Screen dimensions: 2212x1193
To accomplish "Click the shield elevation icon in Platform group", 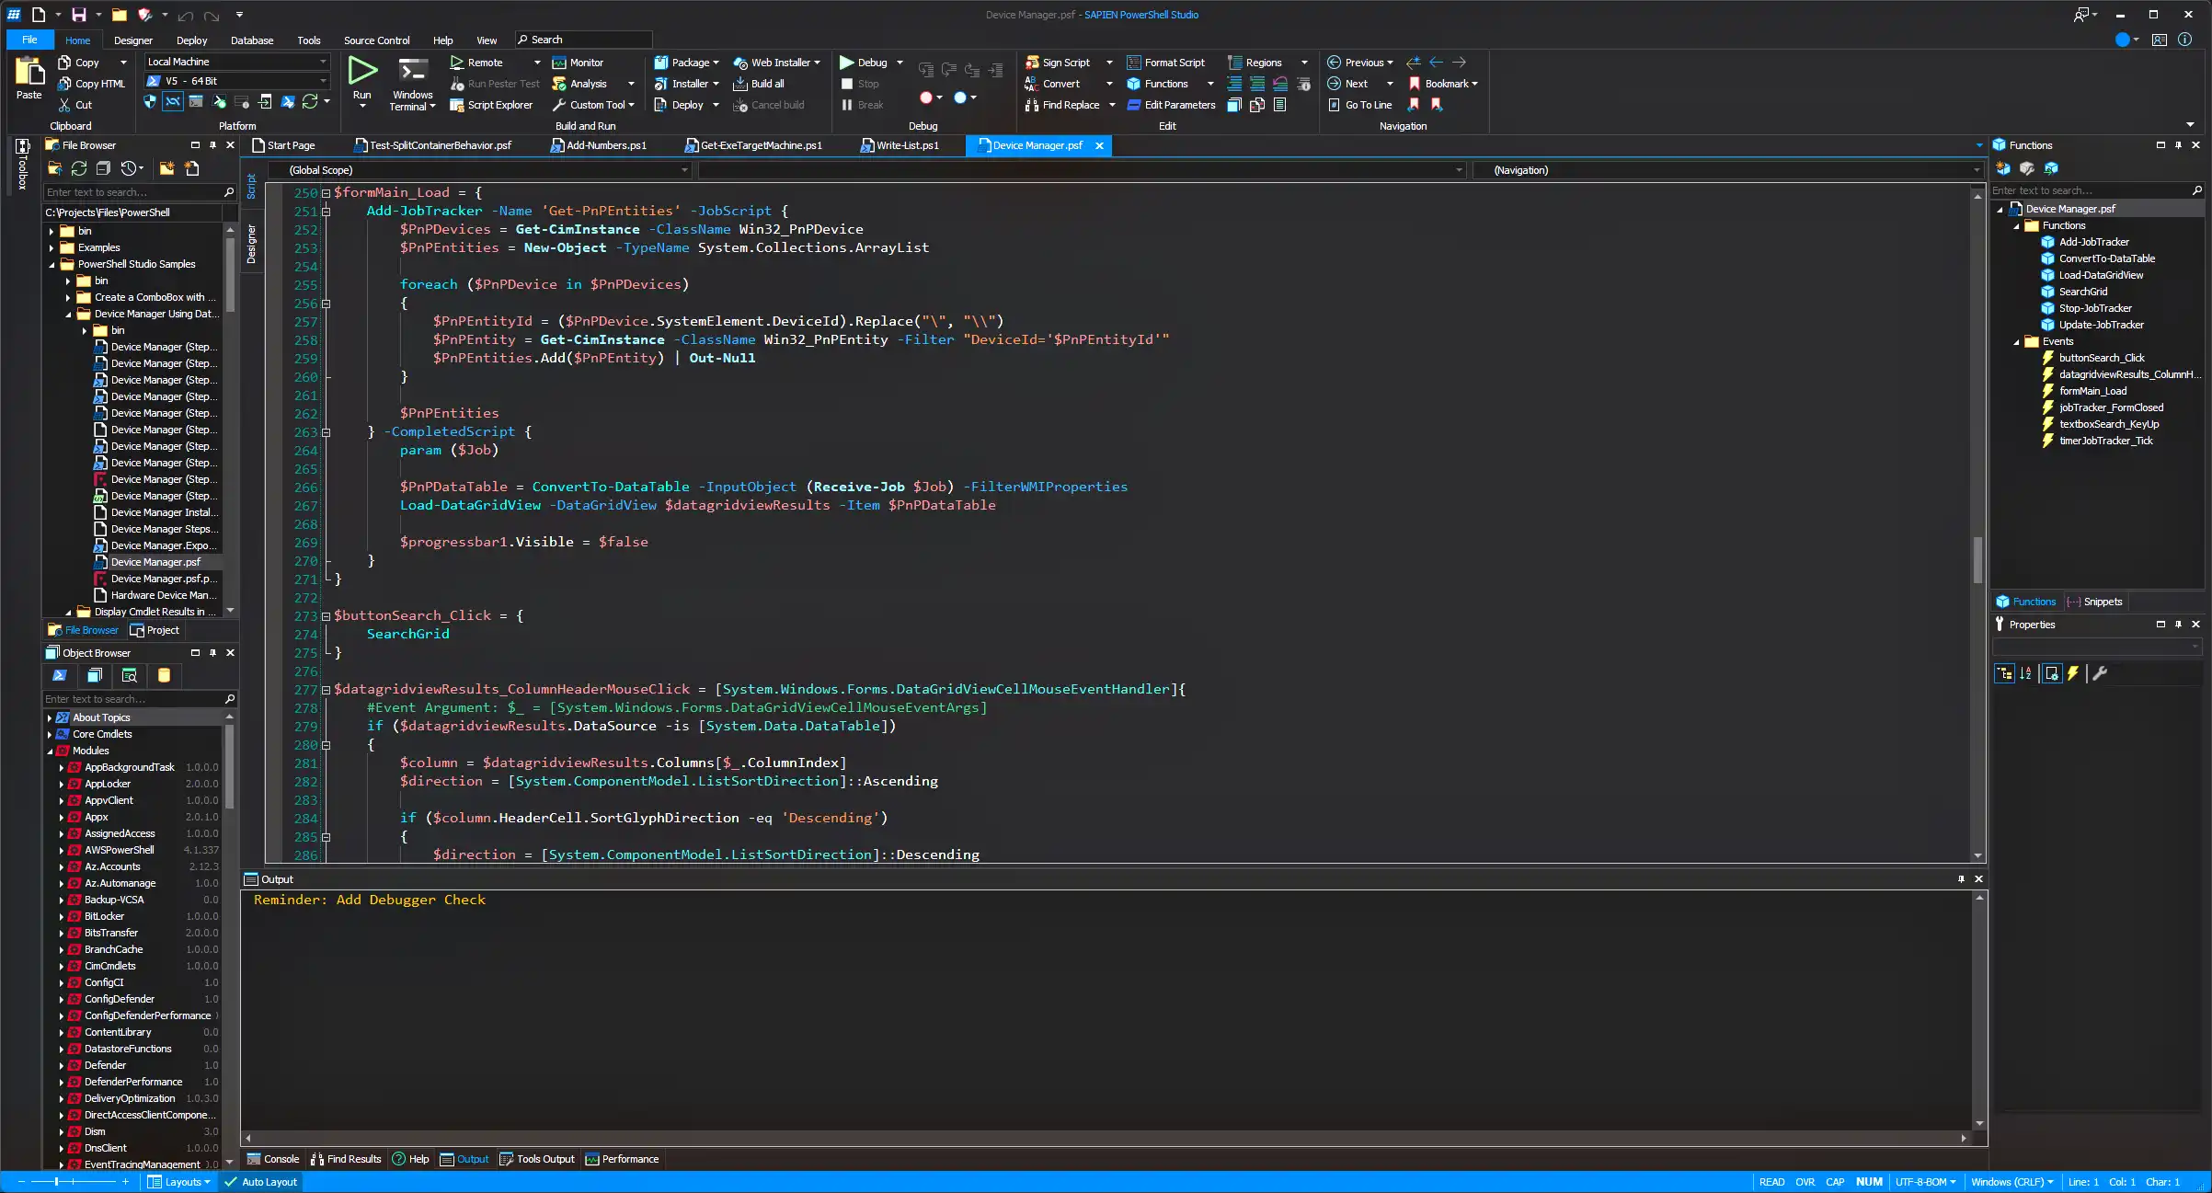I will pos(150,102).
